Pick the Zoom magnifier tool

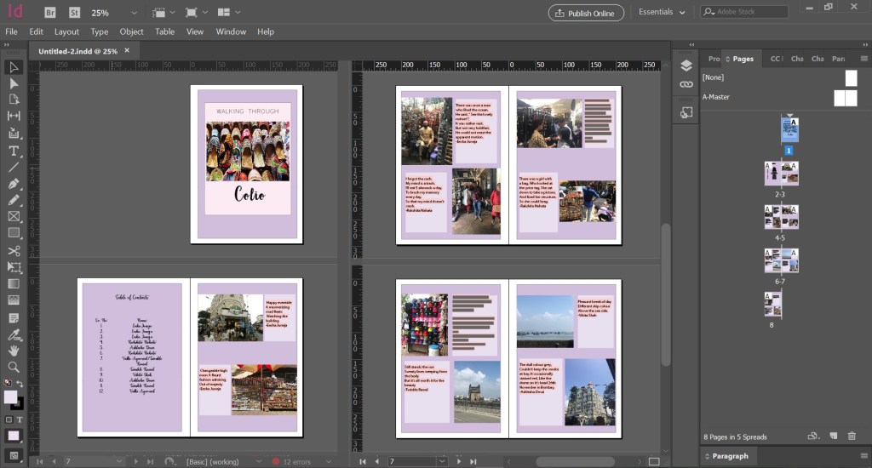point(14,367)
